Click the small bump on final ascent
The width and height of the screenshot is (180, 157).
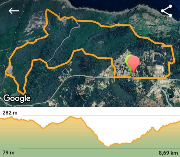(x=152, y=127)
